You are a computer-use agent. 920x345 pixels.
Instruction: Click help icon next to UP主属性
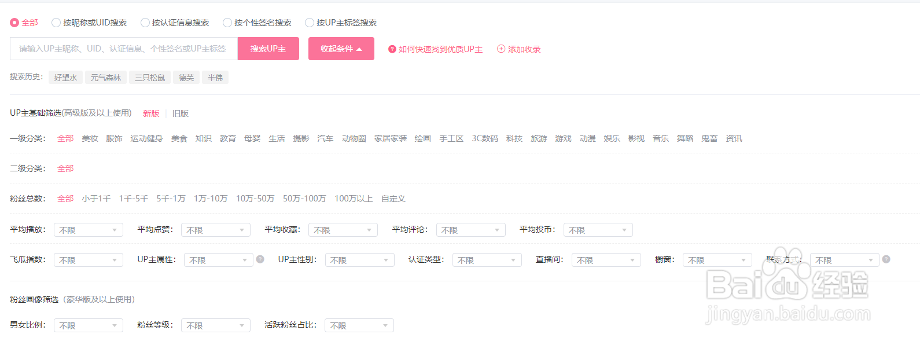[x=260, y=259]
